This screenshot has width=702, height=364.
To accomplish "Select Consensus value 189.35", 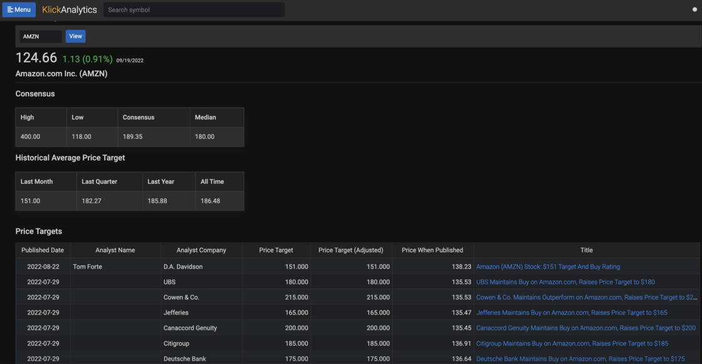I will pos(132,137).
